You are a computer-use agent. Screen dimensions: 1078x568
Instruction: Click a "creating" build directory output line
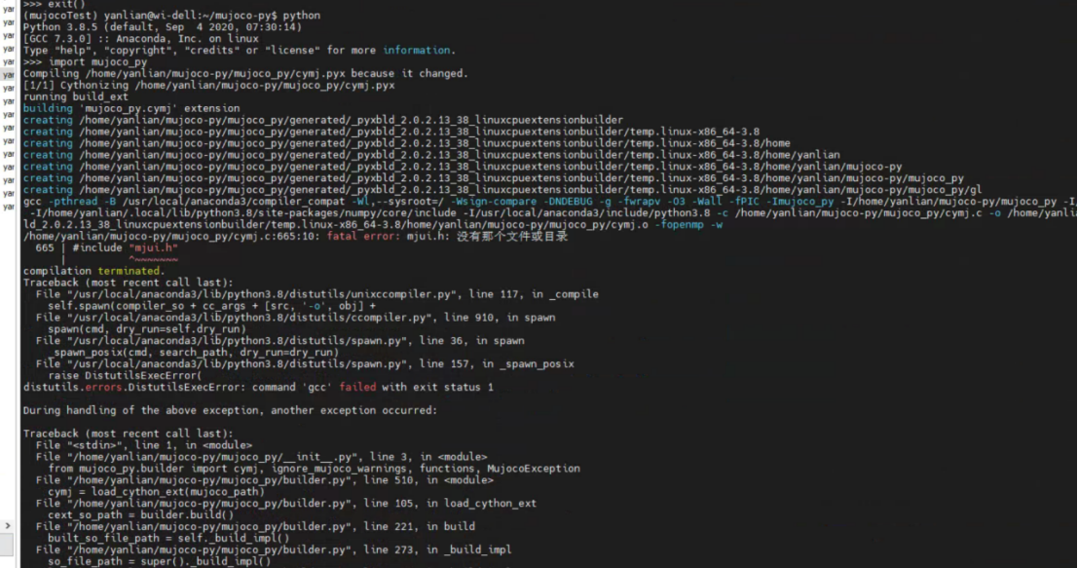[292, 143]
